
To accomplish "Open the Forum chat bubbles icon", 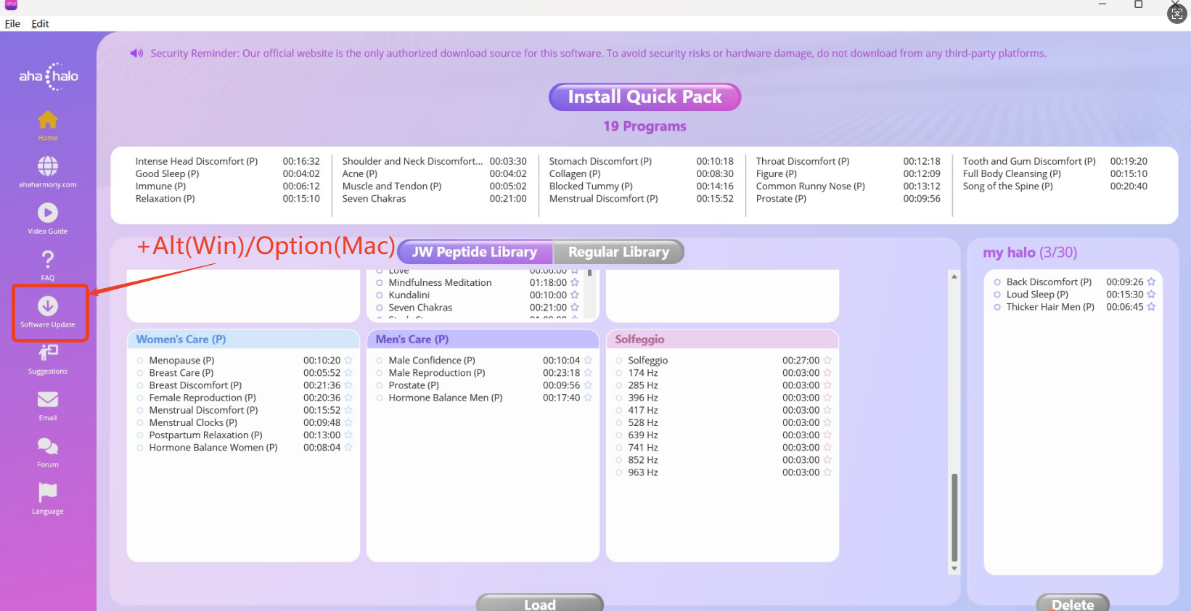I will pos(48,446).
